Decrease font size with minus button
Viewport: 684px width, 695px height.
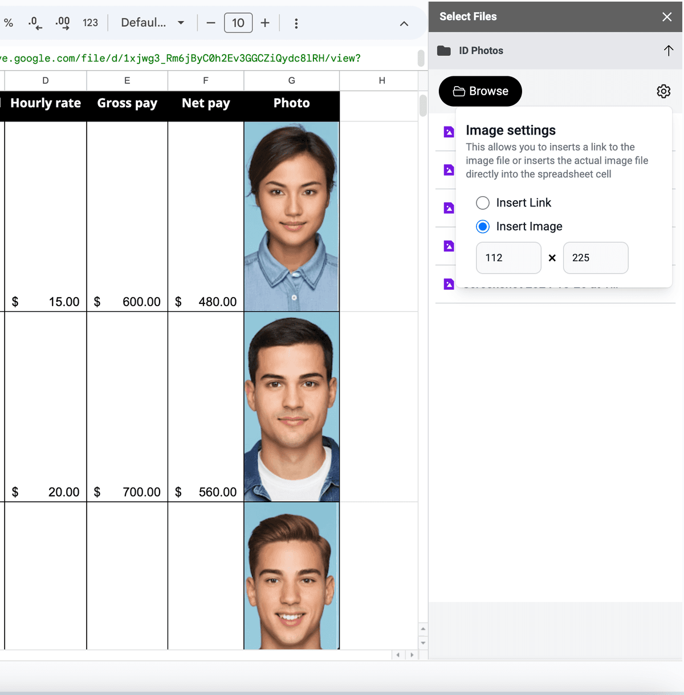[x=211, y=23]
